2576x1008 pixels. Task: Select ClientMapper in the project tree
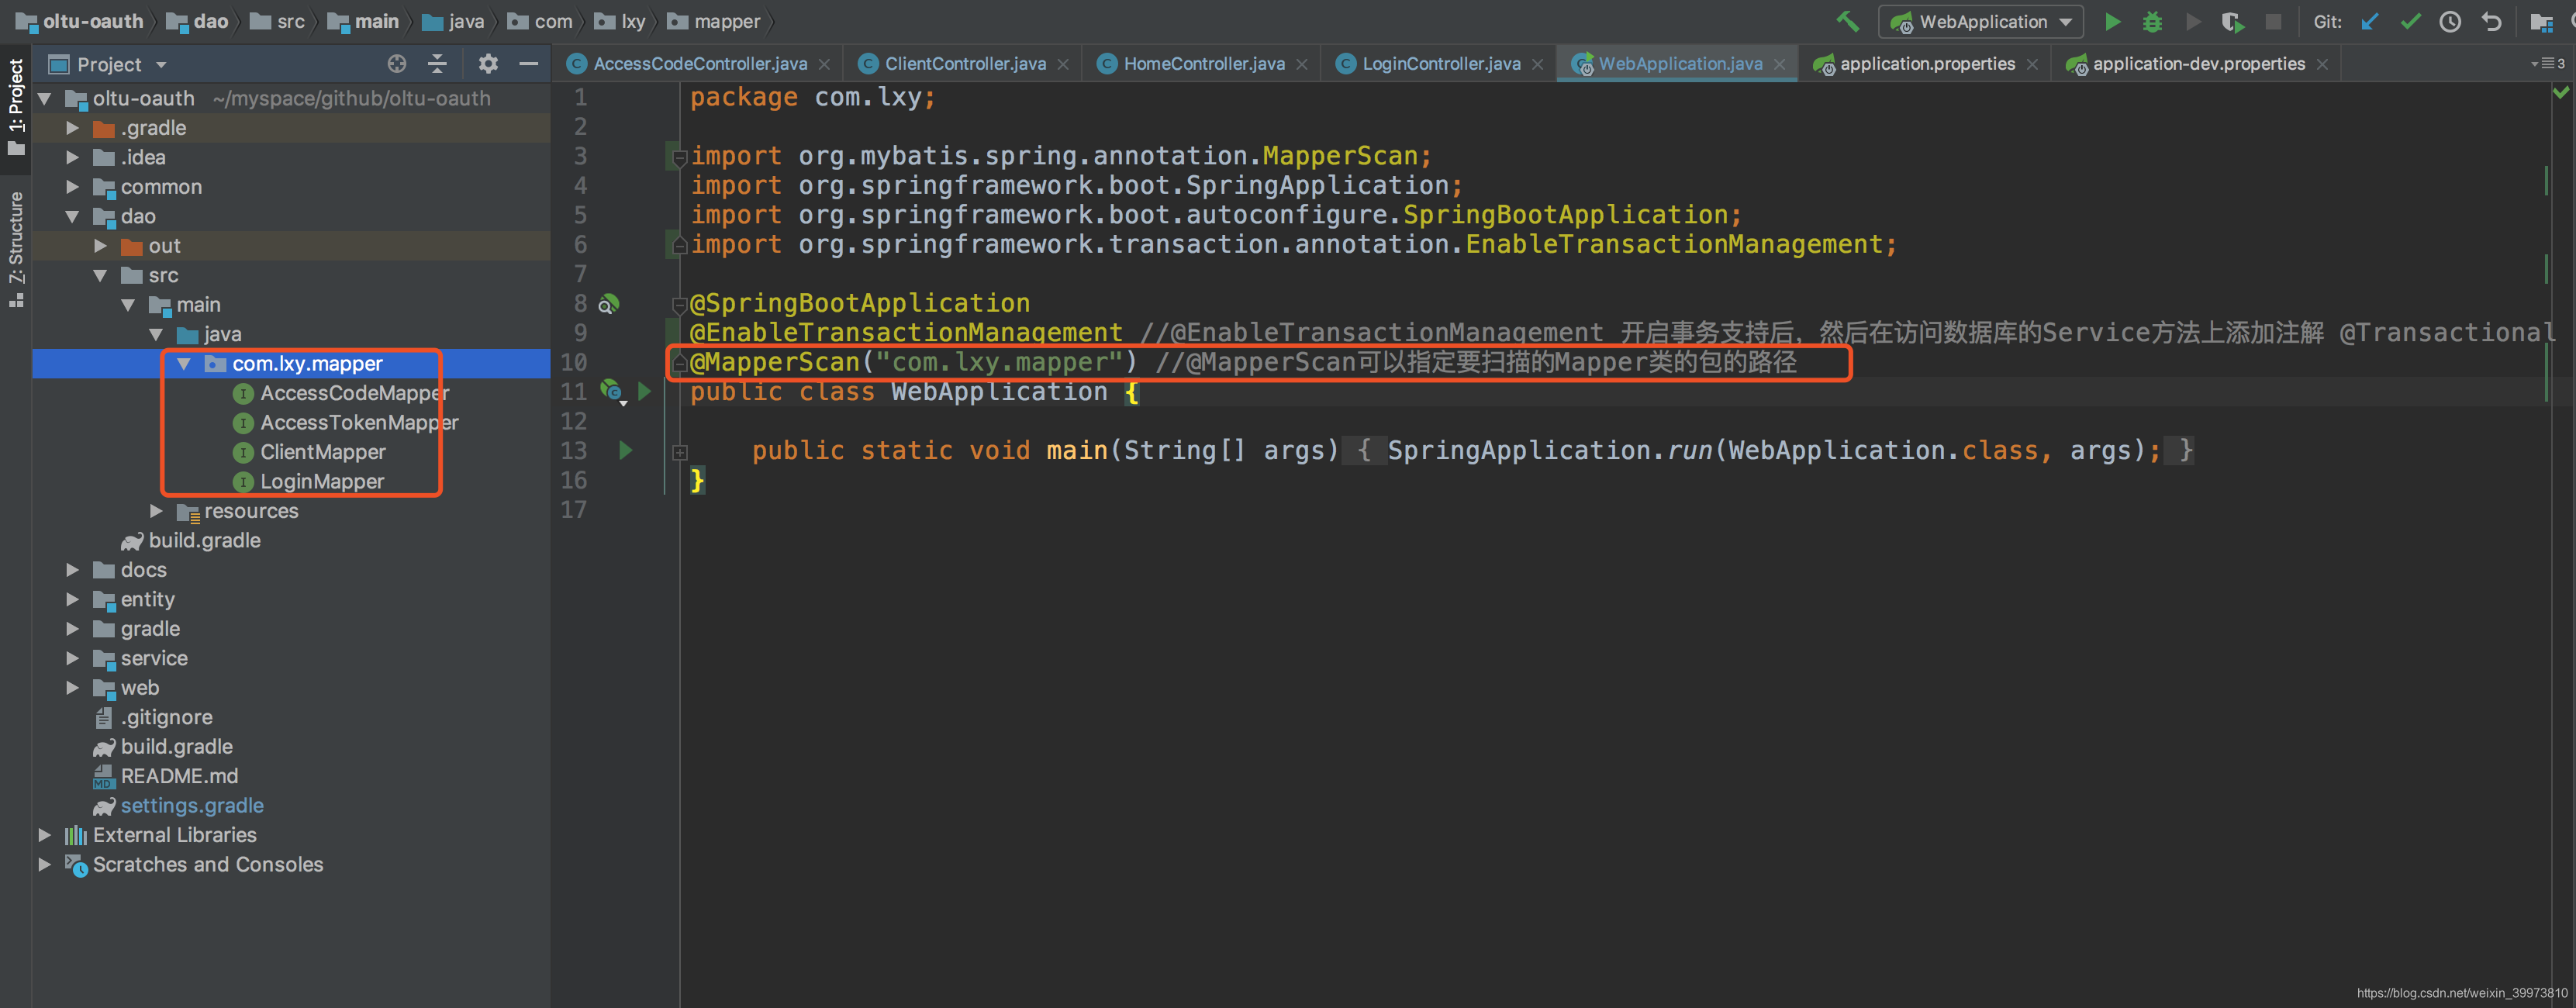(322, 452)
